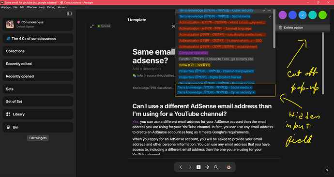
Task: Open the graph view icon
Action: coord(207,167)
